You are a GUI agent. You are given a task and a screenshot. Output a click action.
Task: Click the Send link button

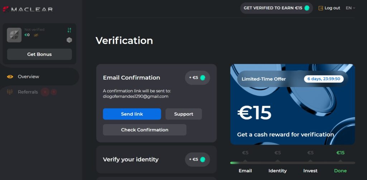pyautogui.click(x=132, y=114)
